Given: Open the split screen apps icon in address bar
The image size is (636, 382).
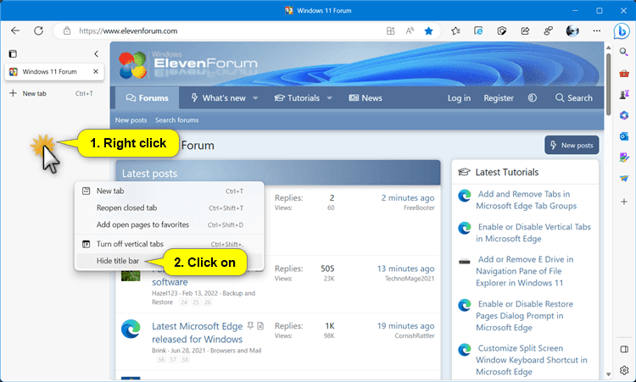Looking at the screenshot, I should [x=391, y=30].
